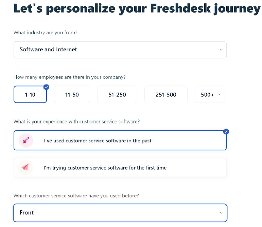Expand the Front software dropdown arrow

221,213
